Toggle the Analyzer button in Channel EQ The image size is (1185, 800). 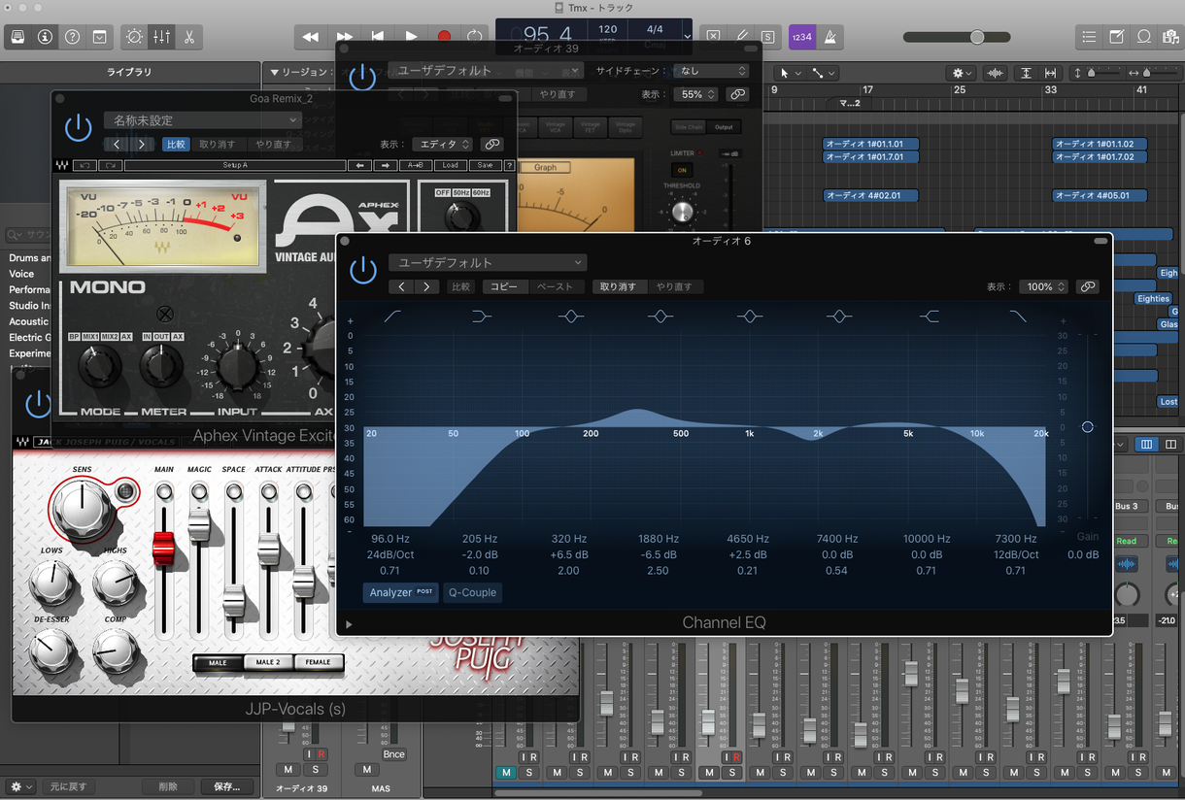(400, 592)
